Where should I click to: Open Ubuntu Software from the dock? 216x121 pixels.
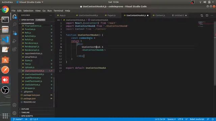click(x=5, y=60)
